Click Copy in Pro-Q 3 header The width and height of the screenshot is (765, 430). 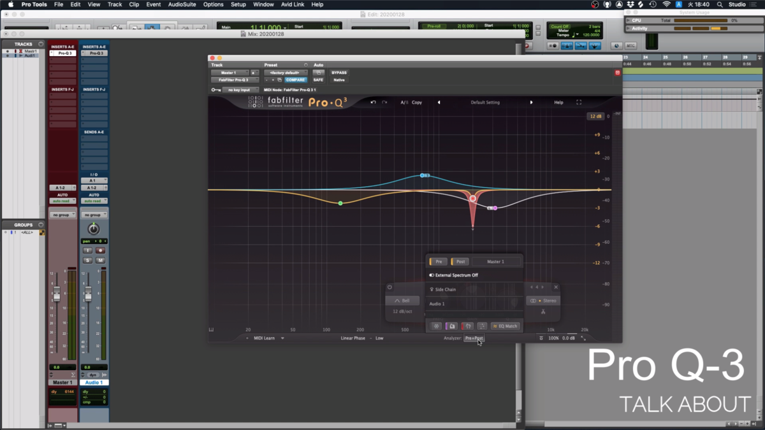click(x=417, y=102)
